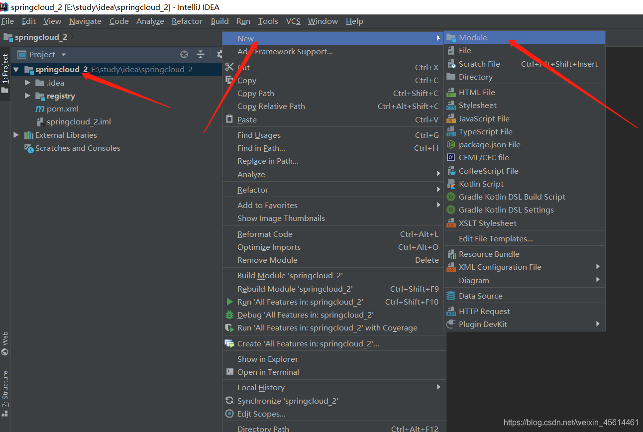Open the Tools menu
The height and width of the screenshot is (432, 643).
click(x=268, y=21)
